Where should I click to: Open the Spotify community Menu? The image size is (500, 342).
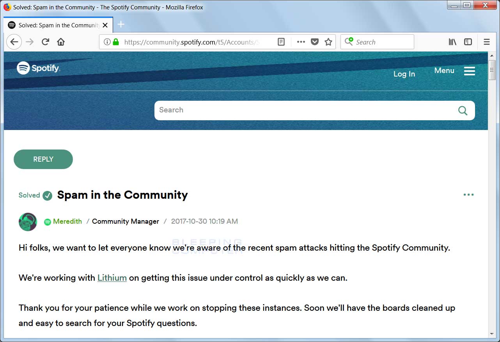(x=455, y=71)
